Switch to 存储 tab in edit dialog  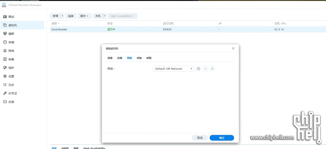pos(120,58)
